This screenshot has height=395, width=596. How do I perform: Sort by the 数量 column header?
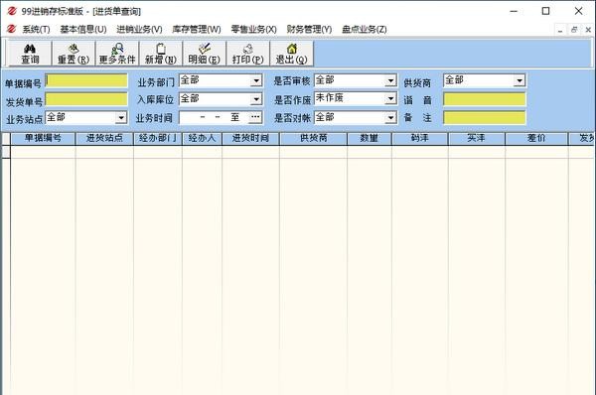(370, 139)
